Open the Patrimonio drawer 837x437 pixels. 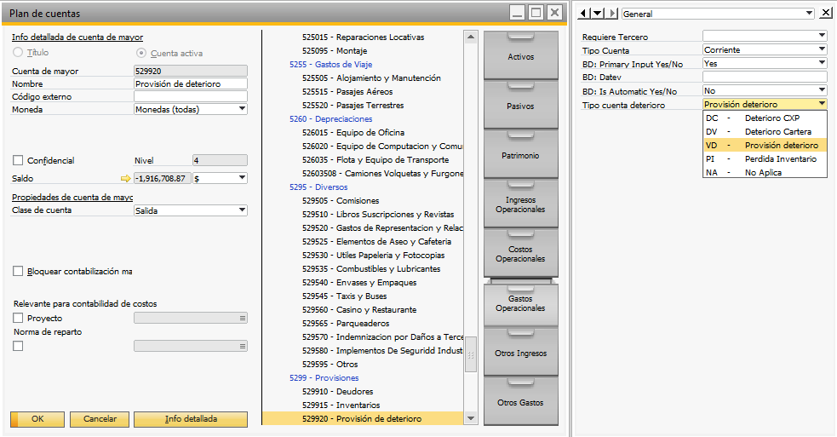point(521,157)
